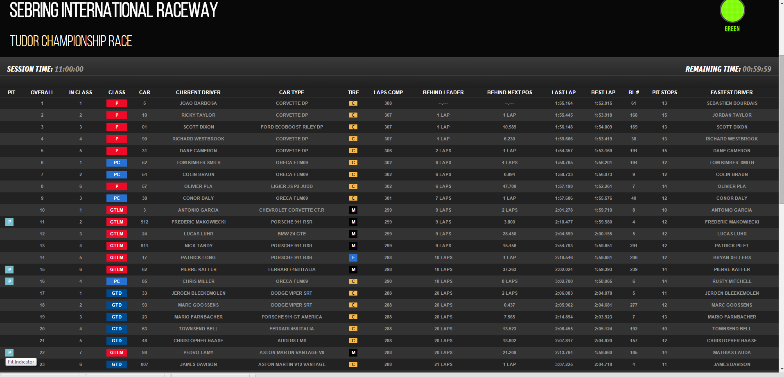Click the pit indicator for car 912
Image resolution: width=784 pixels, height=377 pixels.
pyautogui.click(x=9, y=222)
